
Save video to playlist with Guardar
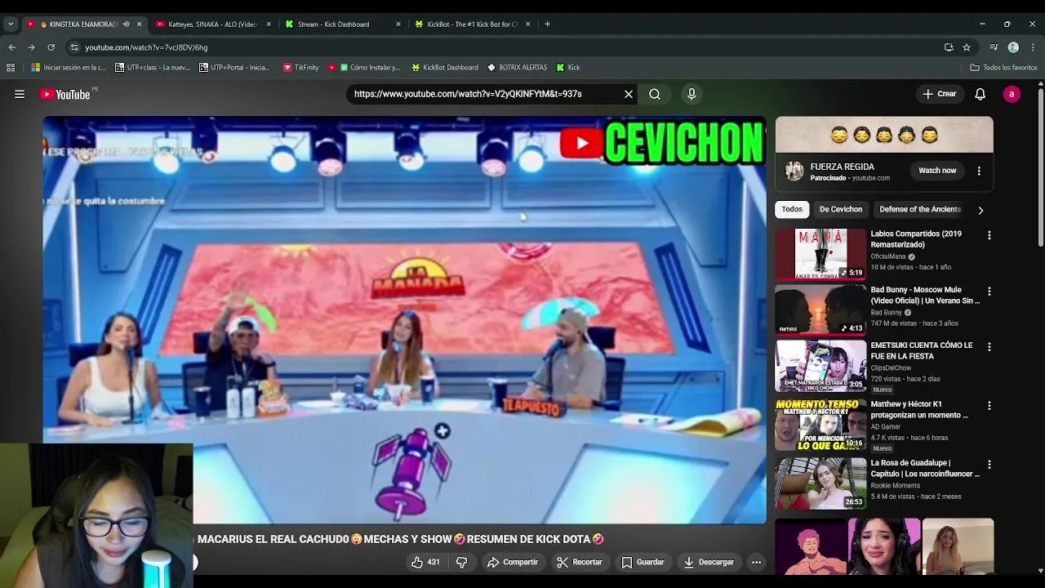643,562
